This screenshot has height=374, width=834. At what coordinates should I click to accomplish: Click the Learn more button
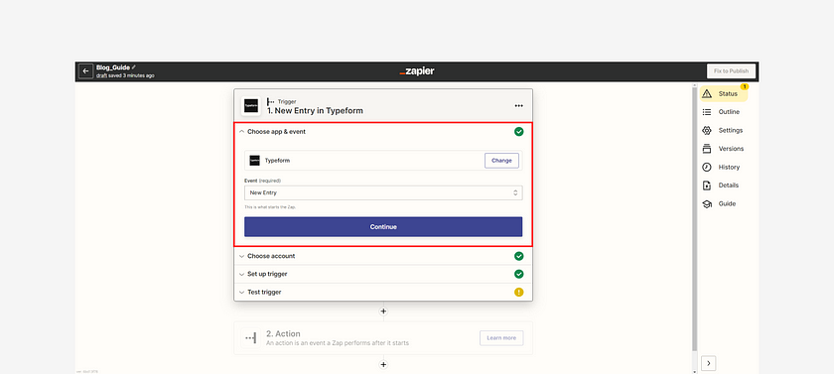501,338
